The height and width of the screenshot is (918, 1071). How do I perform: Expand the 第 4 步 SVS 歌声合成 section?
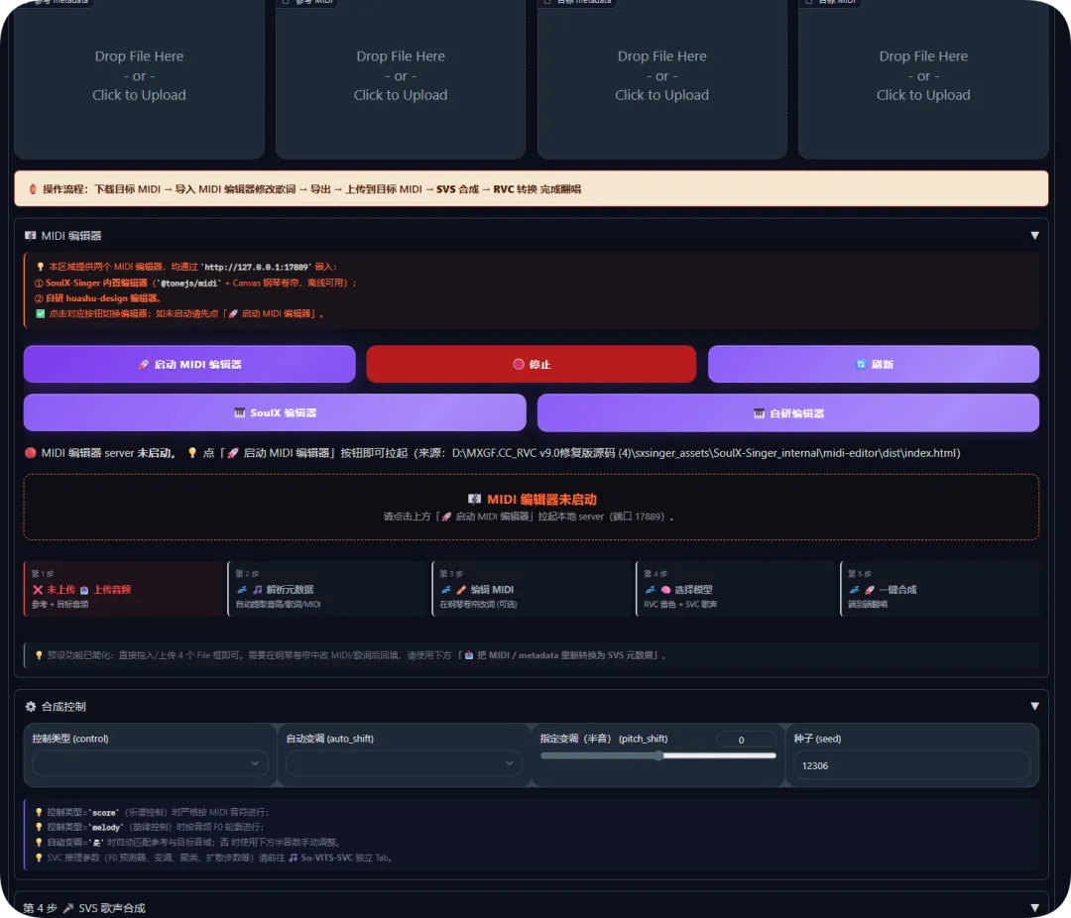(x=1034, y=908)
